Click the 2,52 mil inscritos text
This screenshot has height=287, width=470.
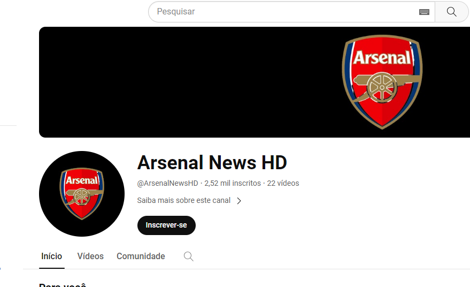click(x=233, y=183)
